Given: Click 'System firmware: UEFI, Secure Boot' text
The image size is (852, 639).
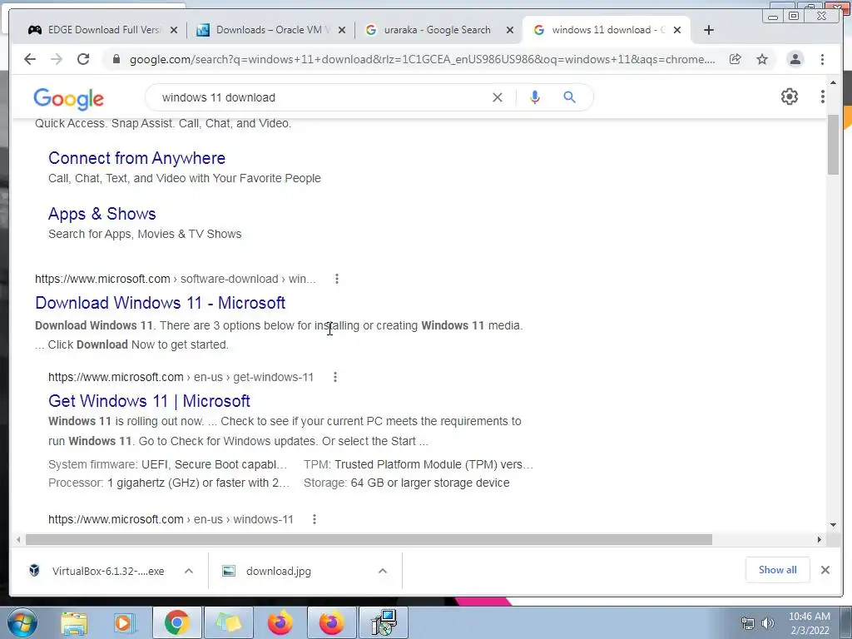Looking at the screenshot, I should tap(167, 464).
